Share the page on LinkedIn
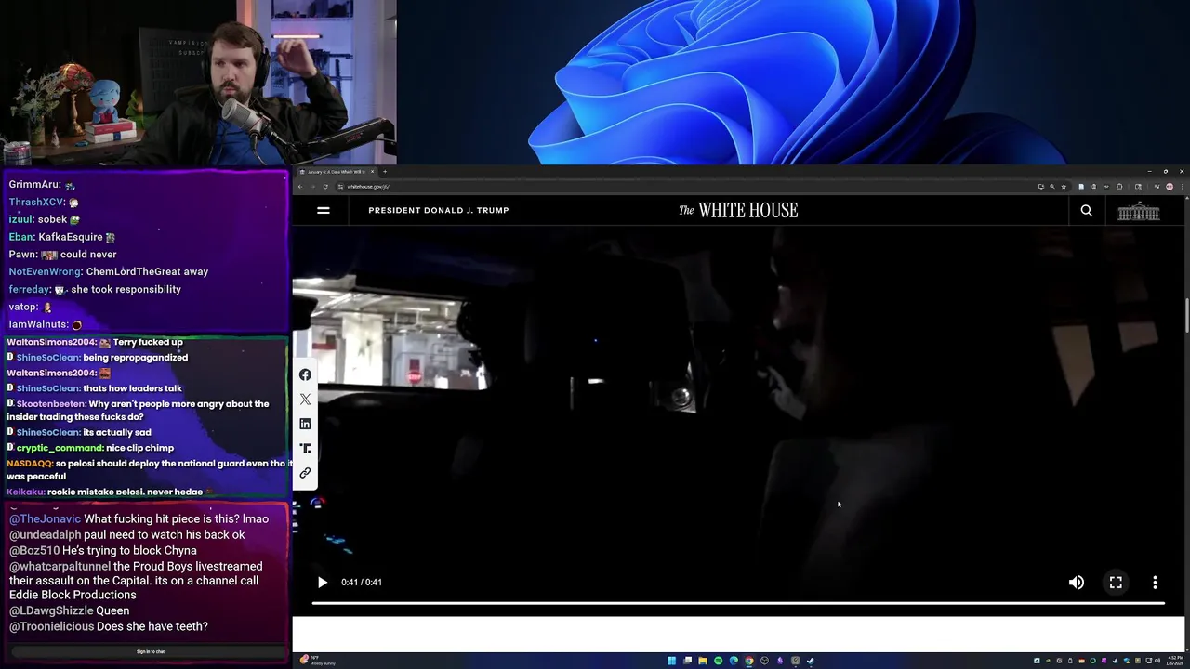 pos(305,424)
